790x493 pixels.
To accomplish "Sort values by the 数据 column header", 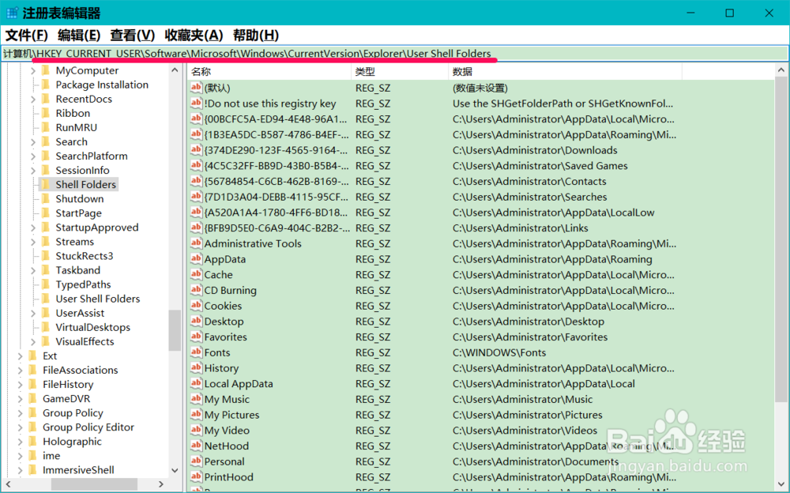I will (565, 72).
